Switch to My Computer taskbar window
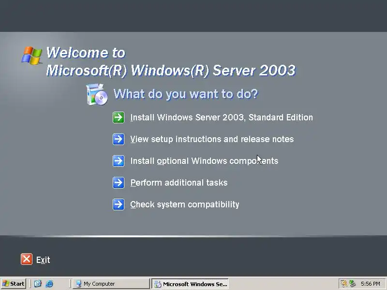Viewport: 387px width, 290px height. (111, 284)
